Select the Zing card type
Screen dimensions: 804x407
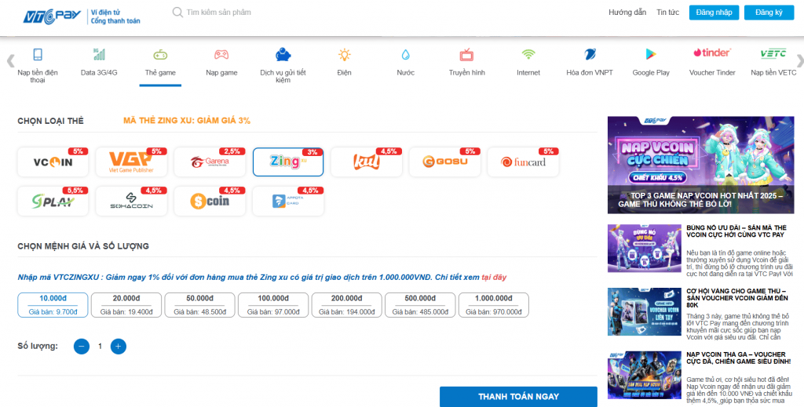point(288,162)
